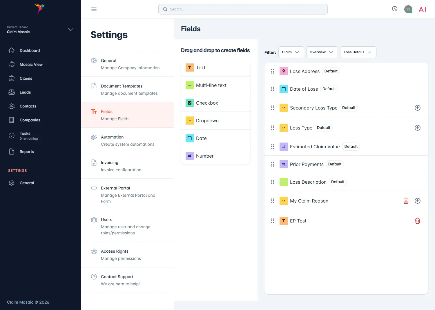Open the Leads section from the sidebar
The image size is (435, 310).
point(25,92)
